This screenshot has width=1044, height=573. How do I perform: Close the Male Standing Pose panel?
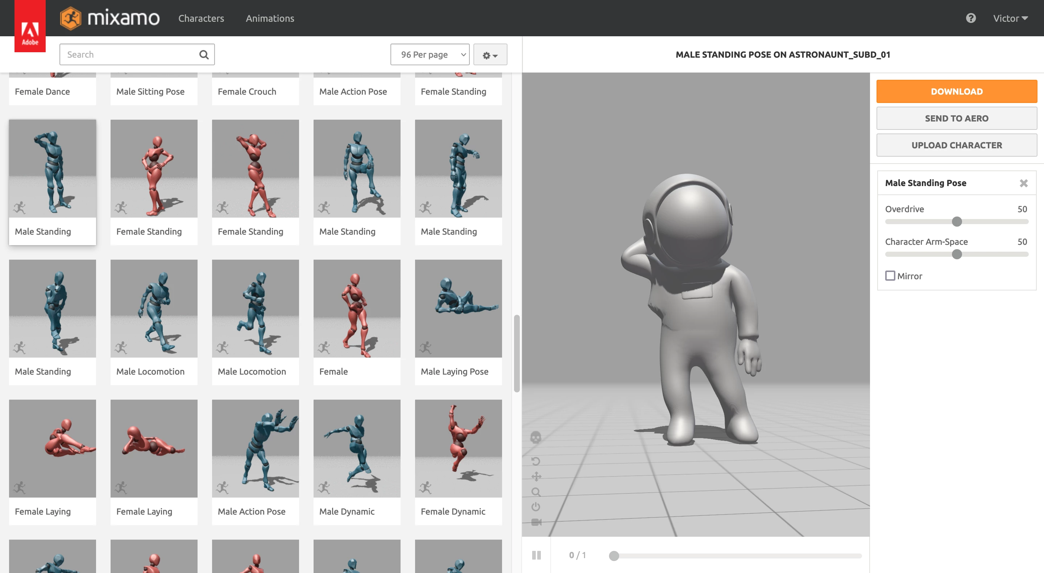(1023, 183)
